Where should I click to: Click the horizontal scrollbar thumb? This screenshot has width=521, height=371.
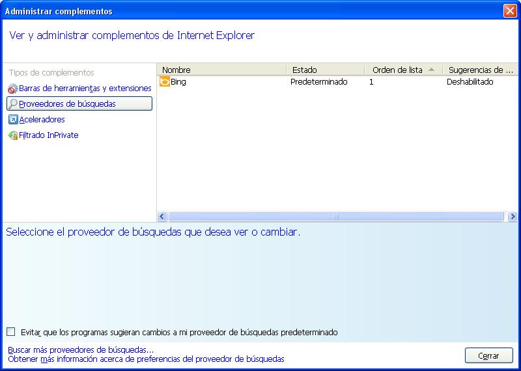tap(335, 217)
